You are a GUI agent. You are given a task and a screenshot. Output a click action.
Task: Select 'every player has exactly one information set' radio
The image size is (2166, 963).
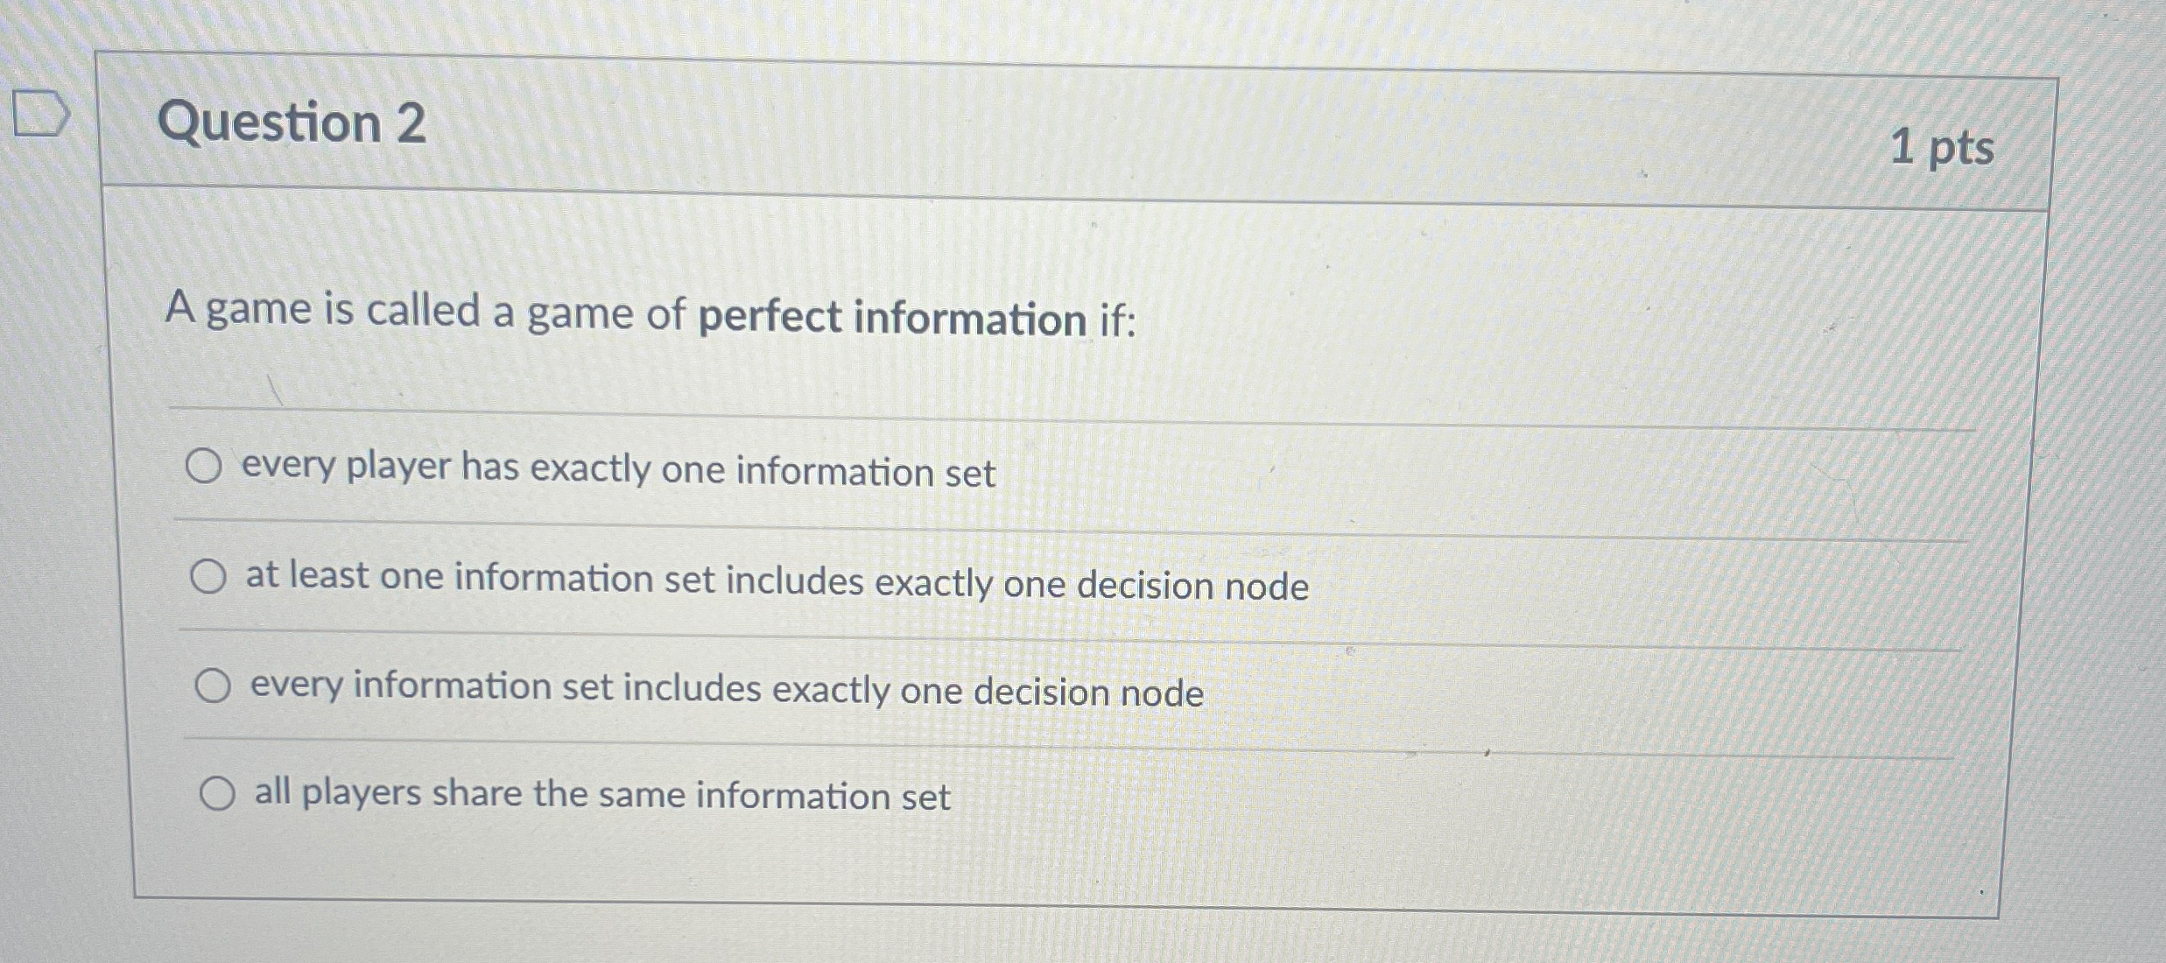[203, 466]
